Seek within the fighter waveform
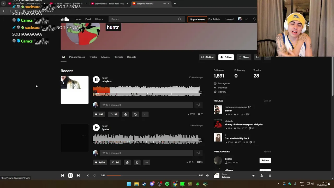This screenshot has width=334, height=188. 147,139
